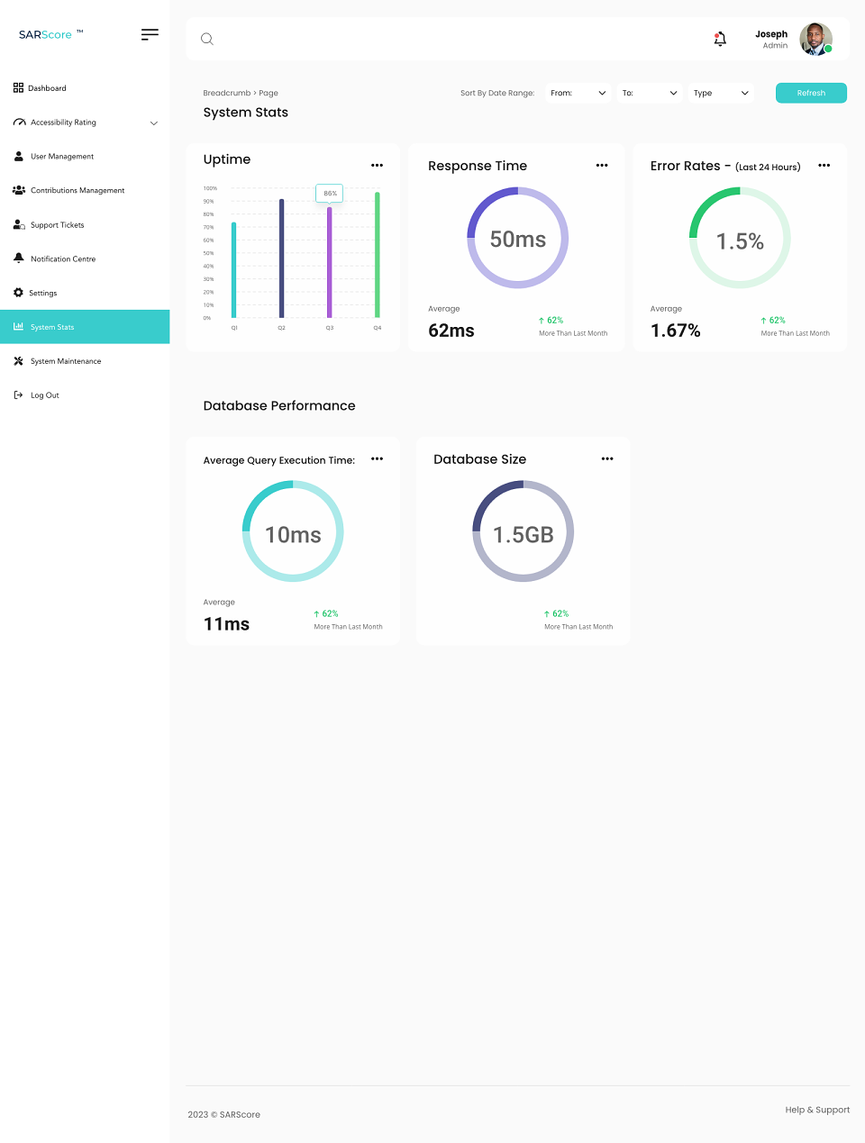Open the Type dropdown
This screenshot has height=1143, width=865.
pyautogui.click(x=721, y=93)
